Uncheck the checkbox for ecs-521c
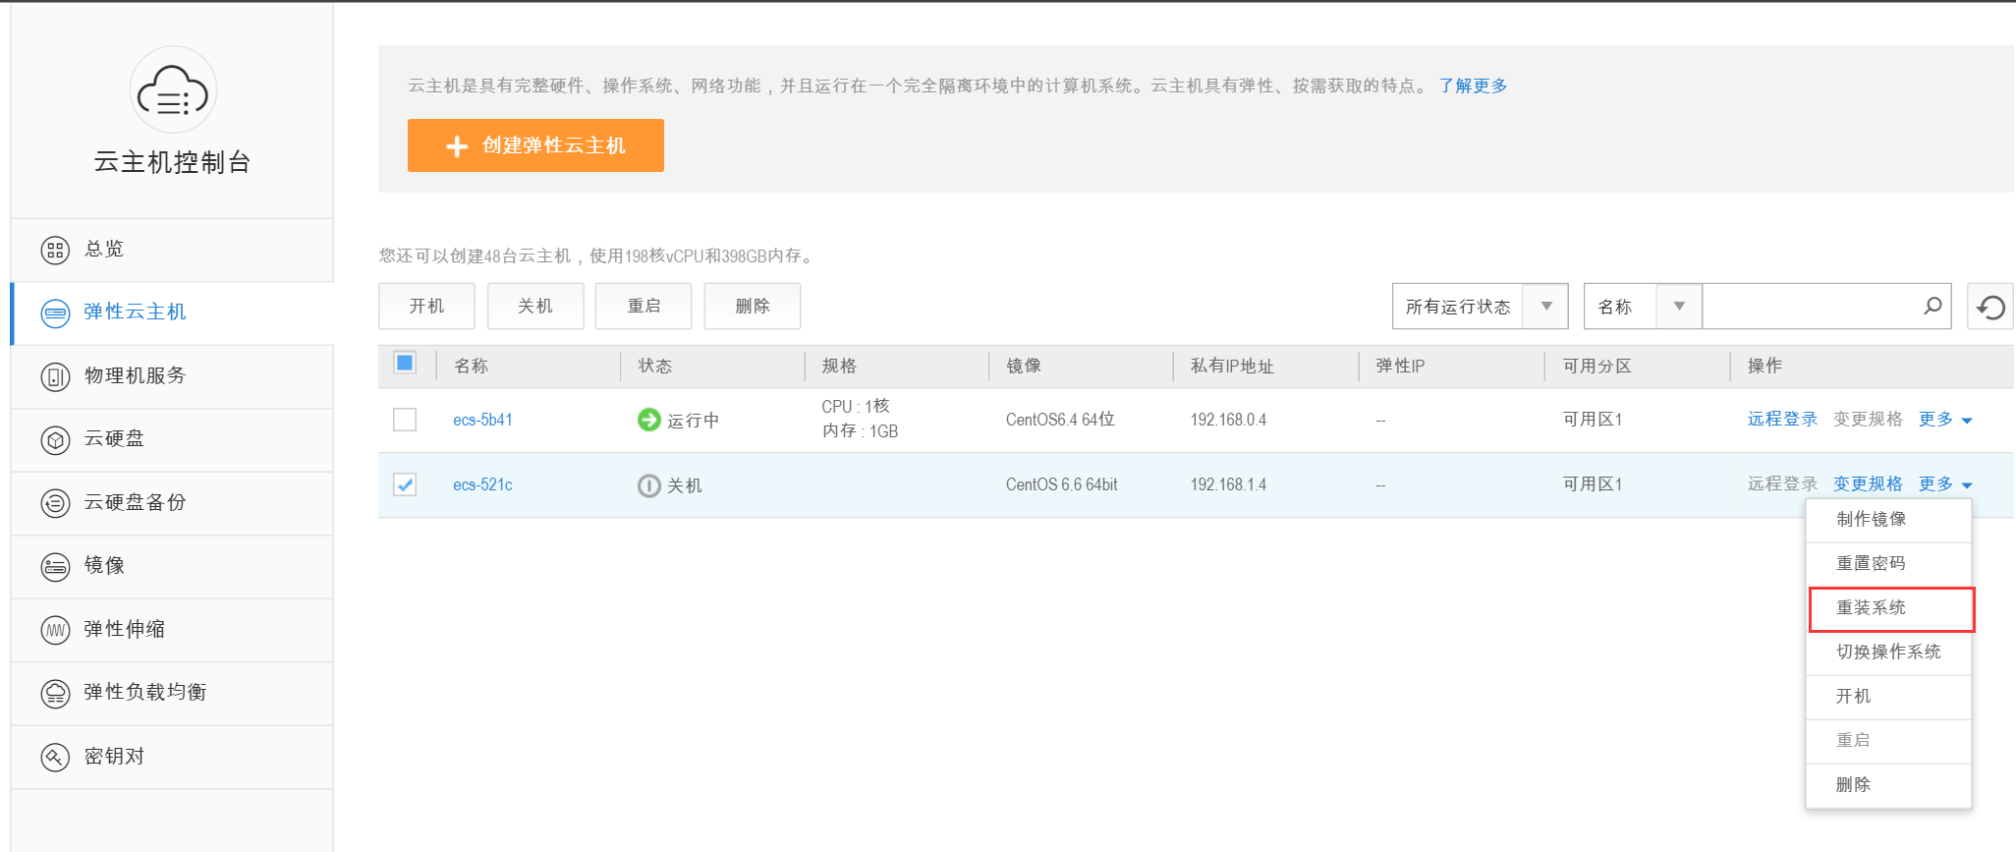Viewport: 2016px width, 852px height. (405, 484)
